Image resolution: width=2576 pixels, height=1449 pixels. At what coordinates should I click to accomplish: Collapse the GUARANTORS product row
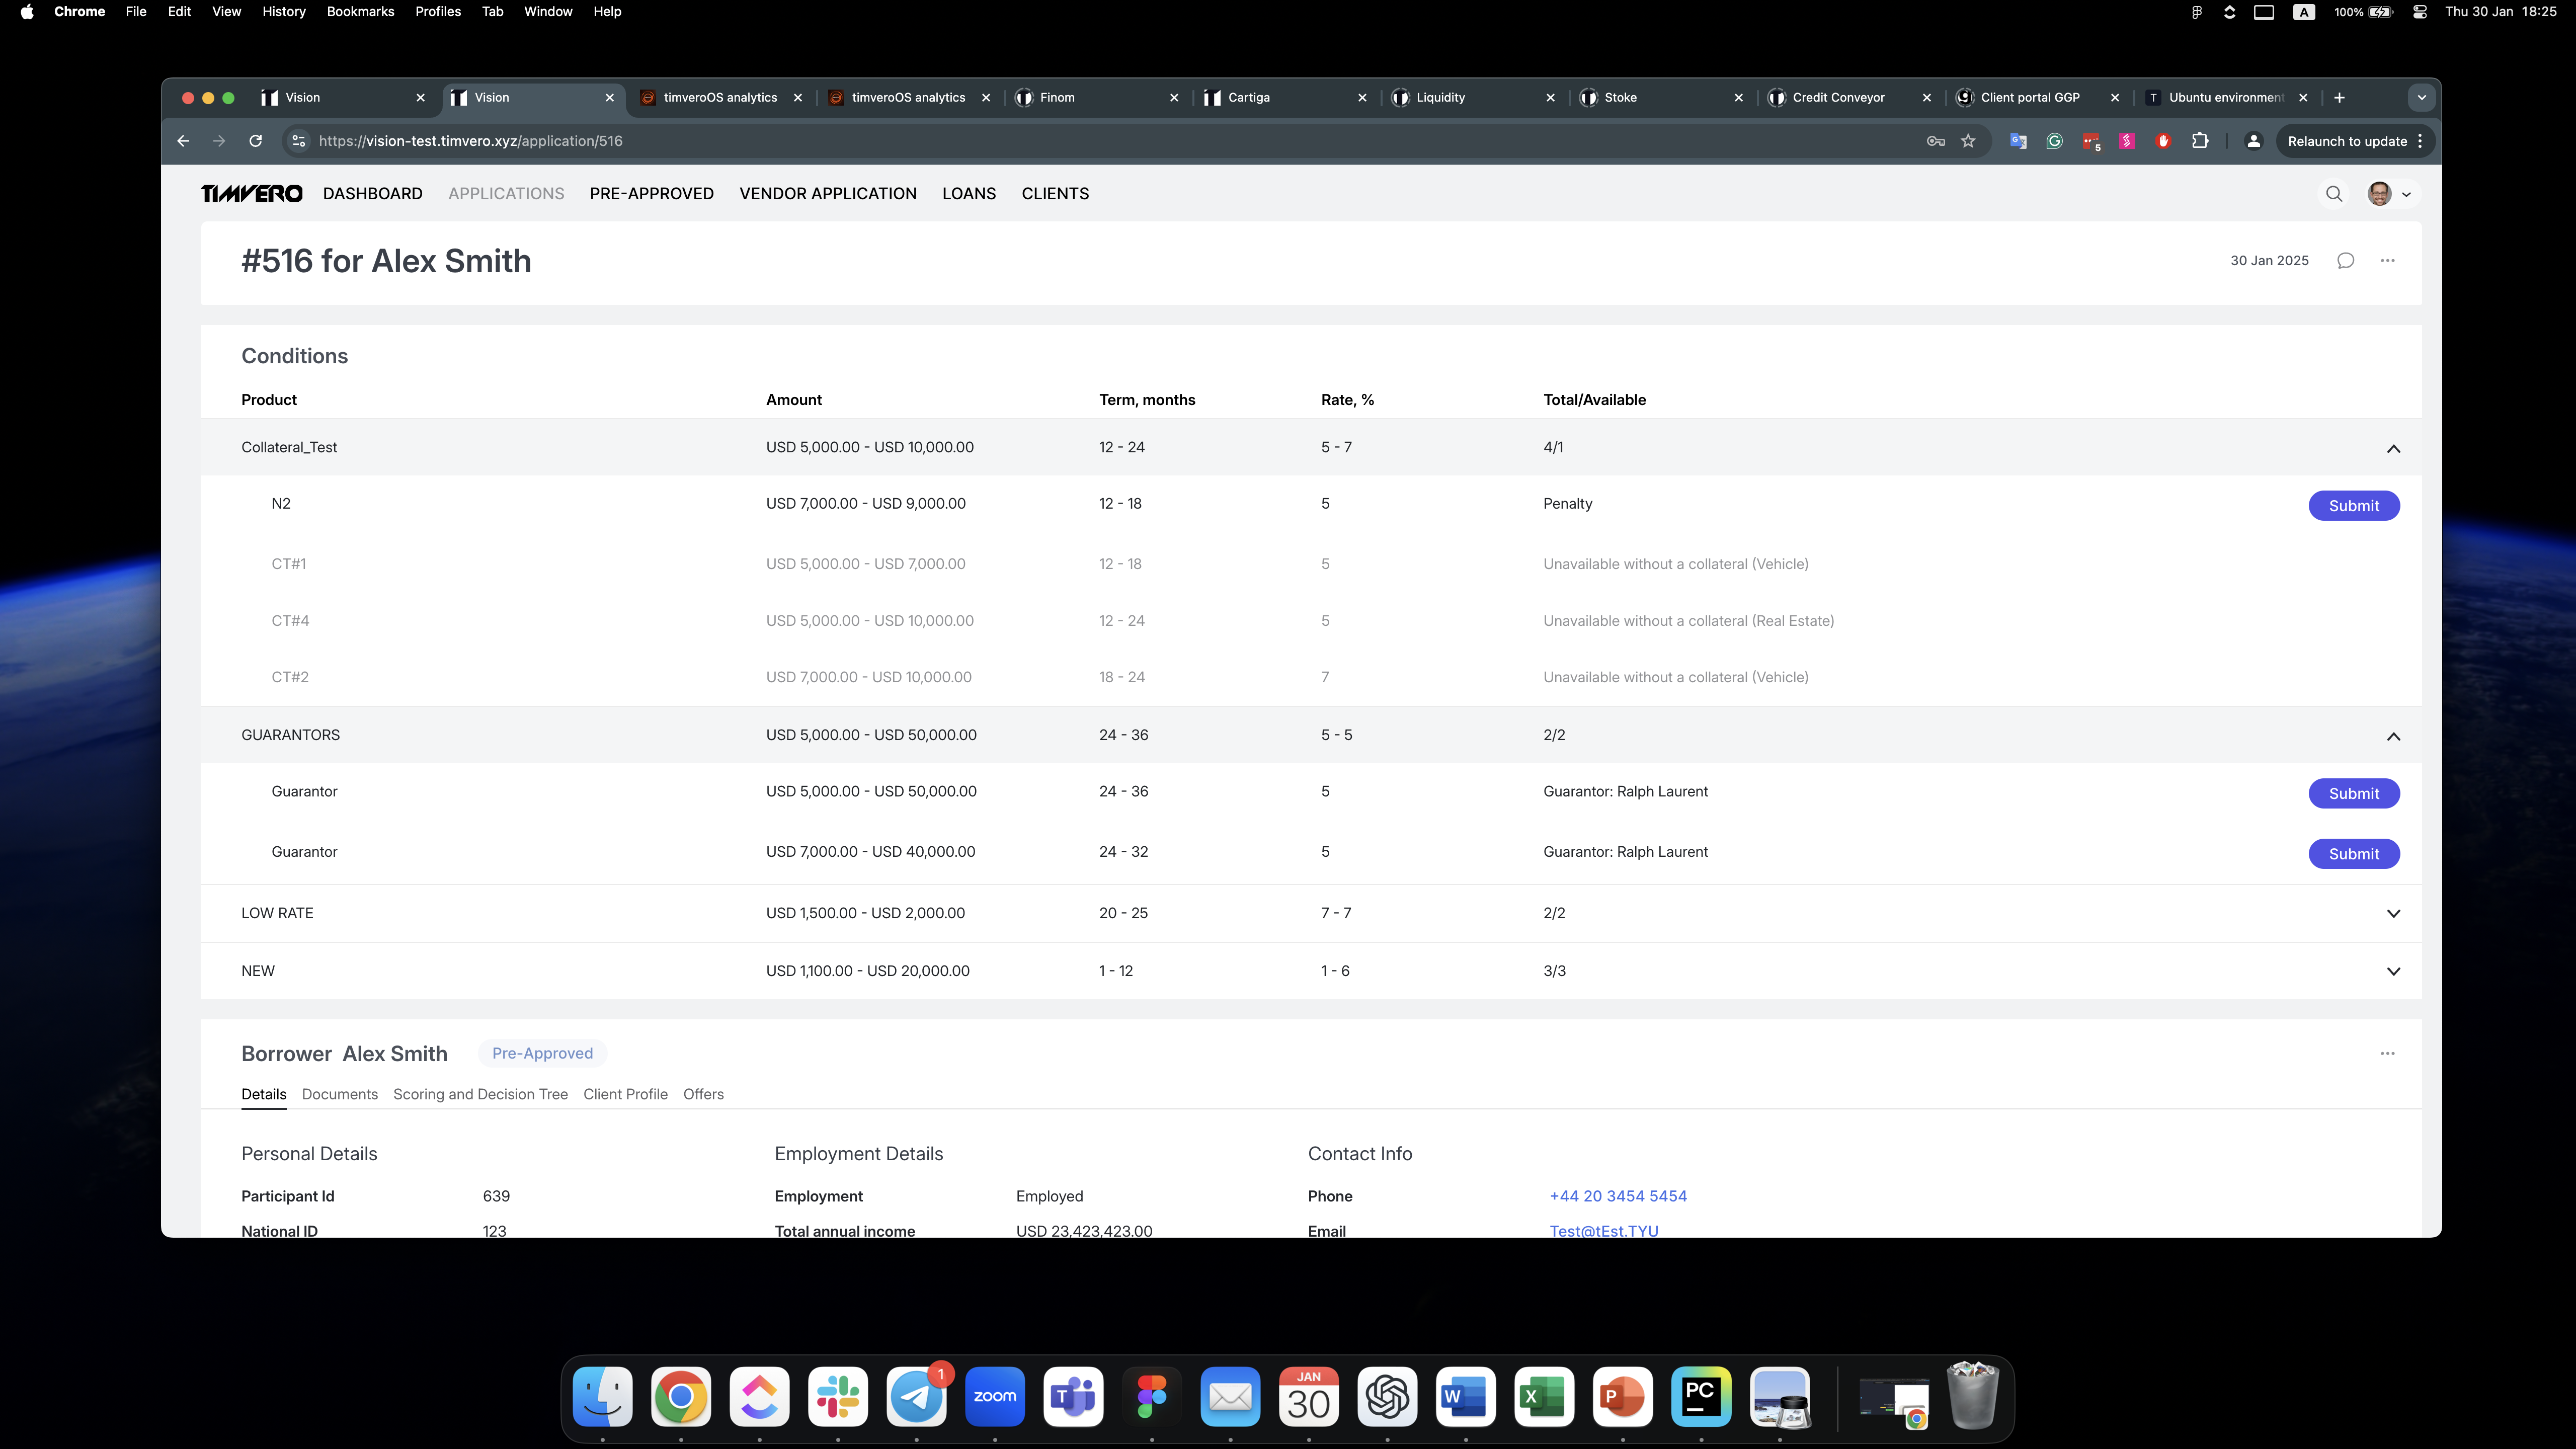2393,736
